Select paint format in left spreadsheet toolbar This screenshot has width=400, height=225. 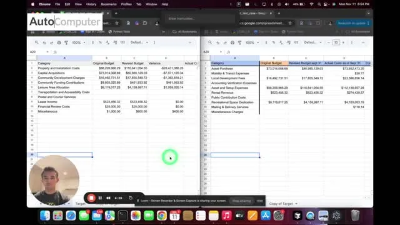(x=66, y=42)
